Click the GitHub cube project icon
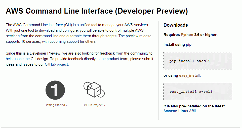Image resolution: width=242 pixels, height=128 pixels. pos(94,90)
